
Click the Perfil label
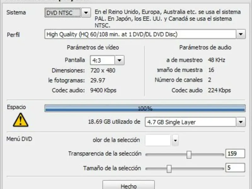point(13,35)
